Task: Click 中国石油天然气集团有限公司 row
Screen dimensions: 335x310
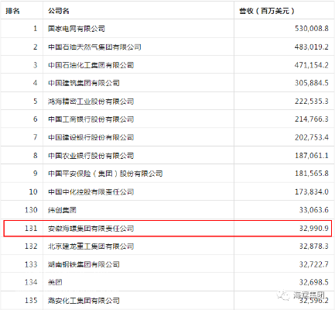Action: click(x=168, y=46)
